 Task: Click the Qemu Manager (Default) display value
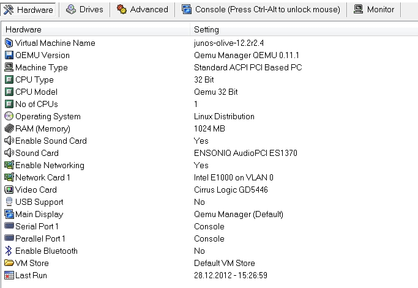coord(239,215)
